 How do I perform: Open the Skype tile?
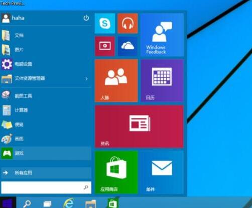click(105, 24)
